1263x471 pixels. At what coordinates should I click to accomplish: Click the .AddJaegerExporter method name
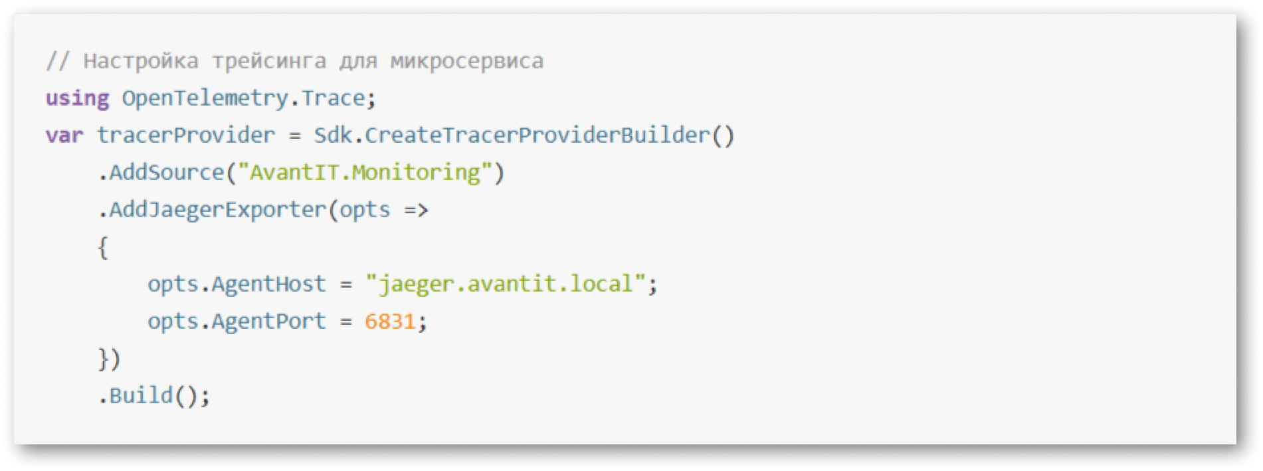coord(212,210)
